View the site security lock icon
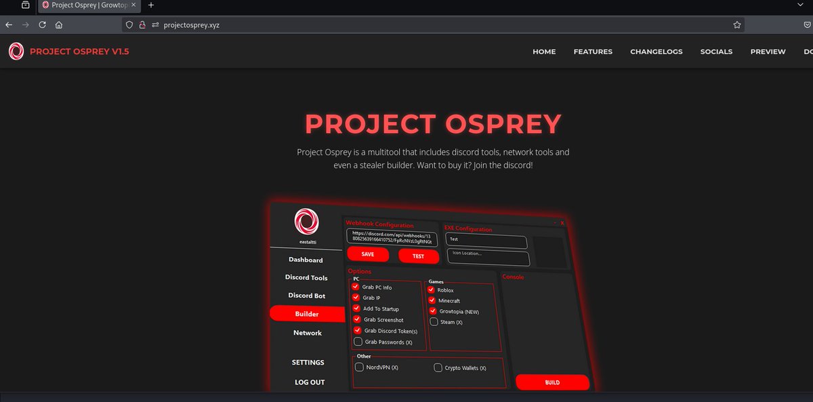This screenshot has width=813, height=402. (x=142, y=24)
